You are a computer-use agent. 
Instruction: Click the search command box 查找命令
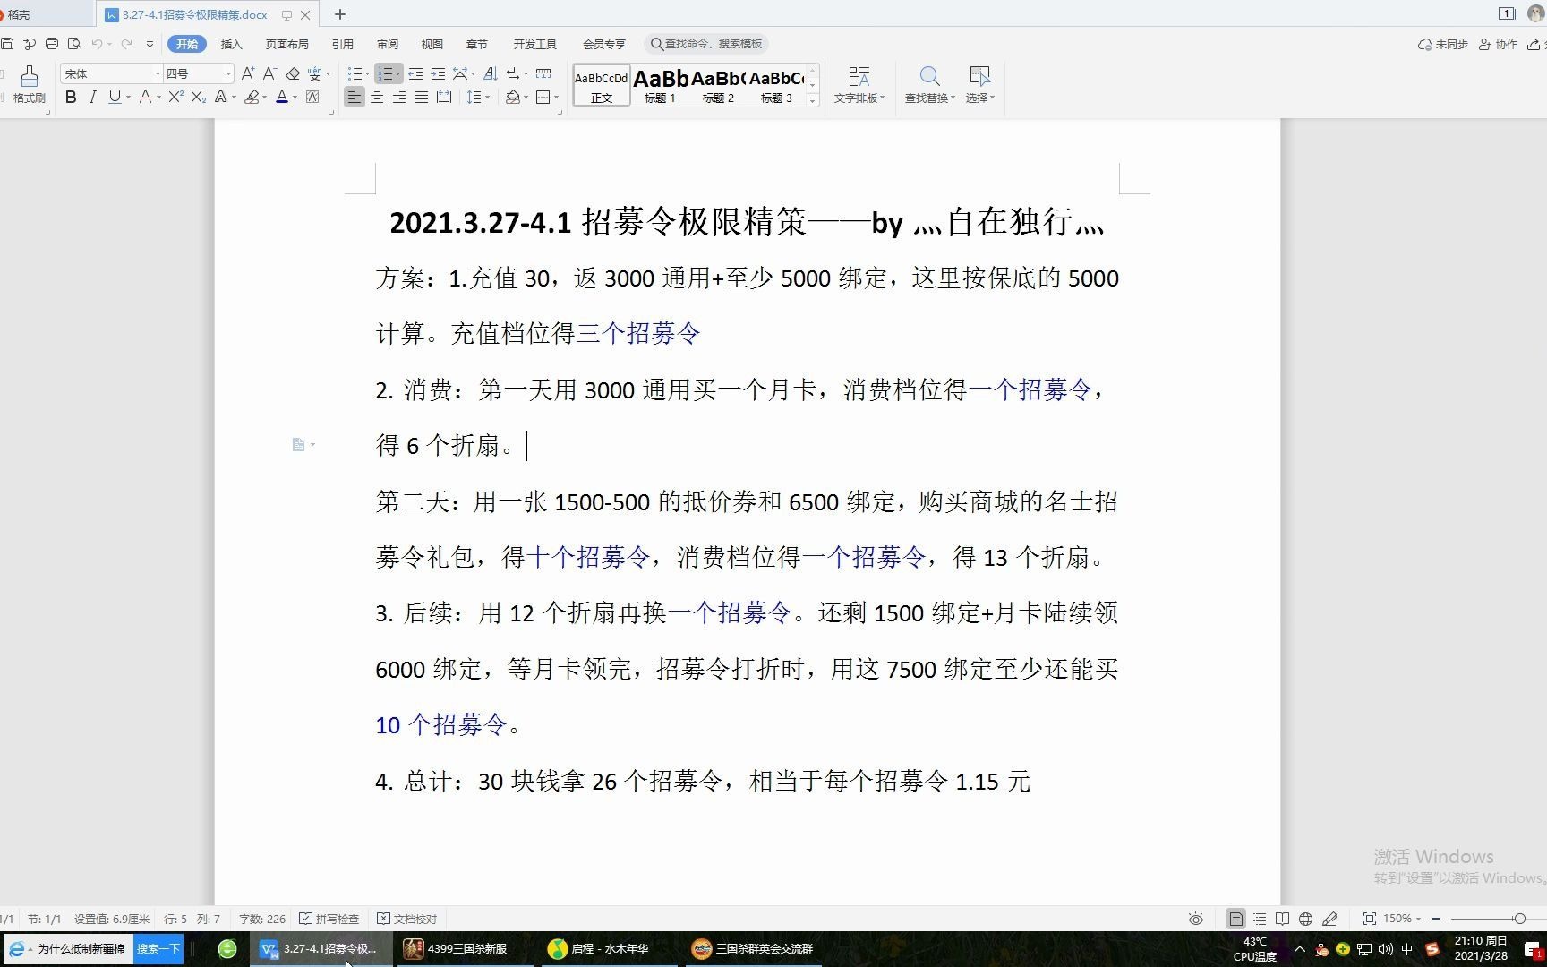[709, 44]
